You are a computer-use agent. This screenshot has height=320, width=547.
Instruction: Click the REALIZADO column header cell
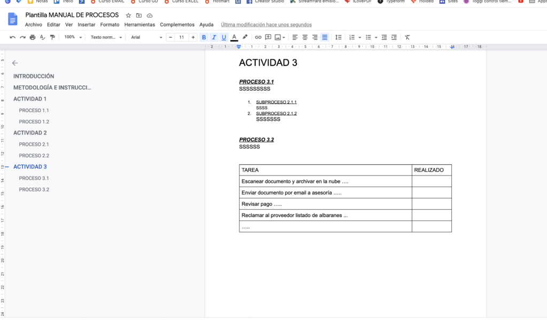[432, 170]
